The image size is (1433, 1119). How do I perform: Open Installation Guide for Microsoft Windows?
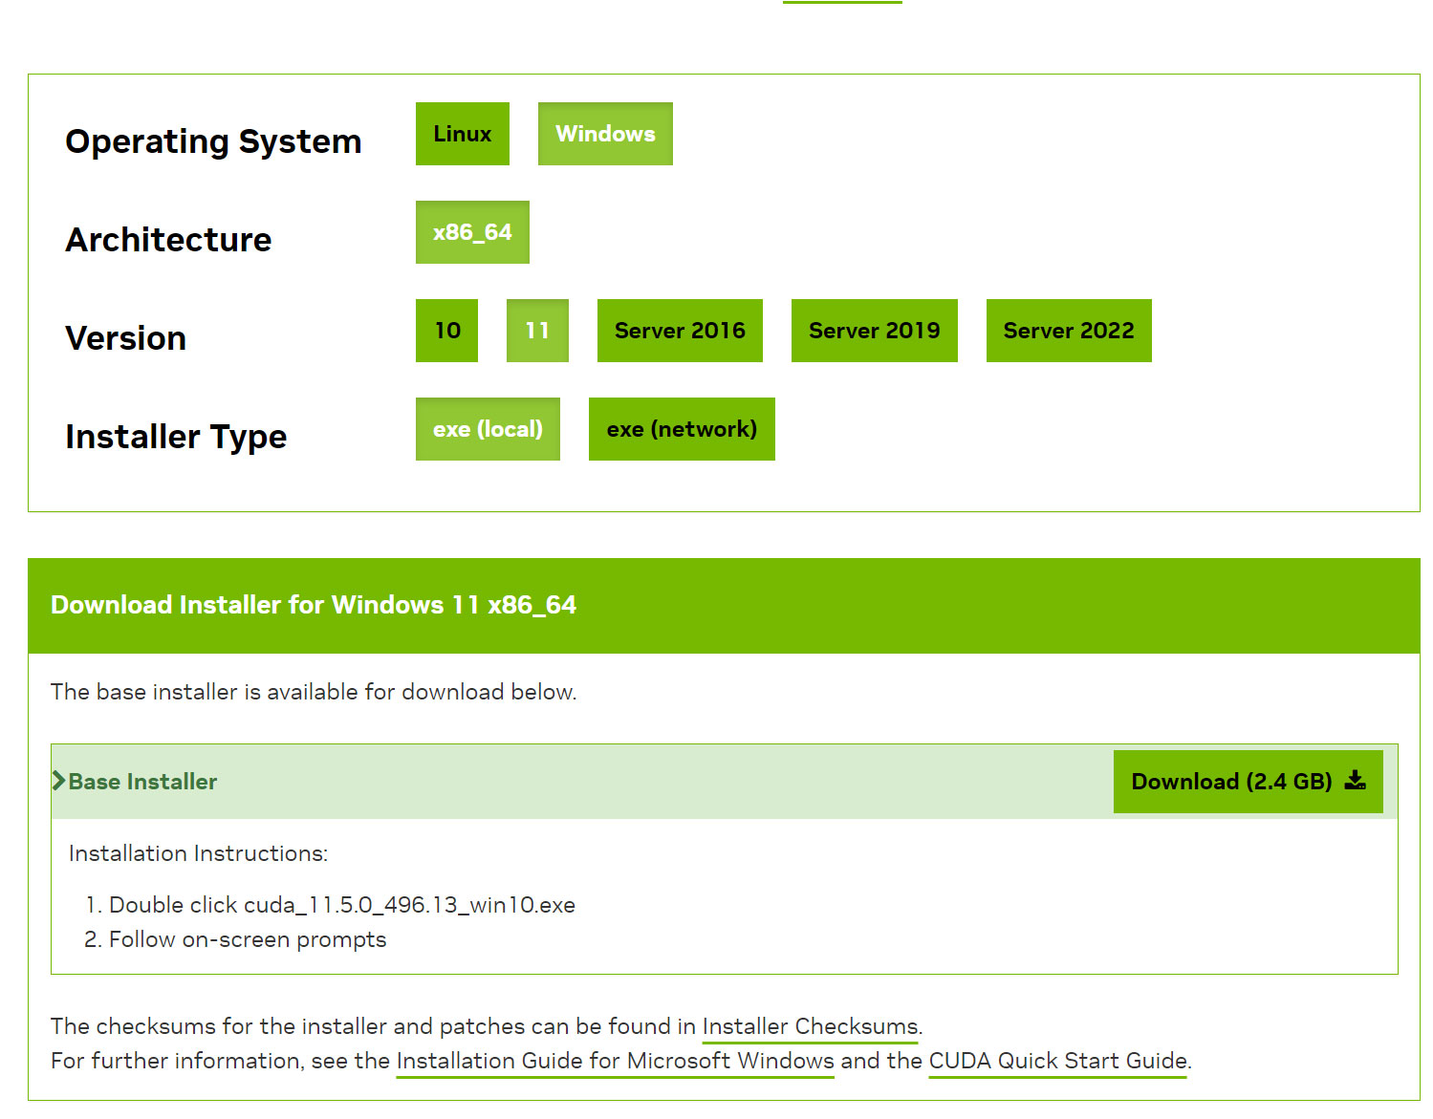616,1061
